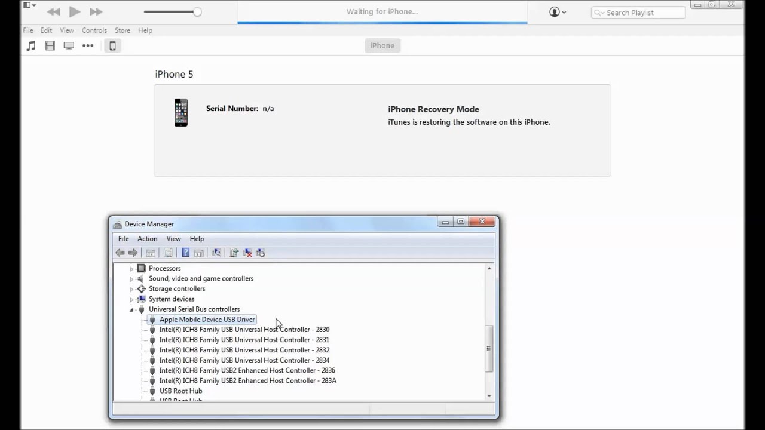
Task: Open the TV Shows library icon in iTunes
Action: [69, 45]
